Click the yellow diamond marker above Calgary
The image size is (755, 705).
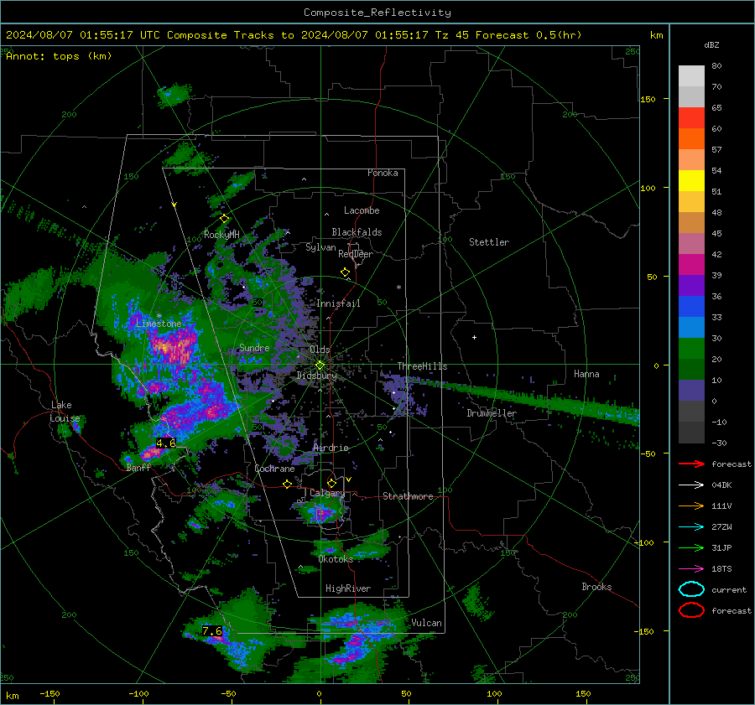point(331,483)
